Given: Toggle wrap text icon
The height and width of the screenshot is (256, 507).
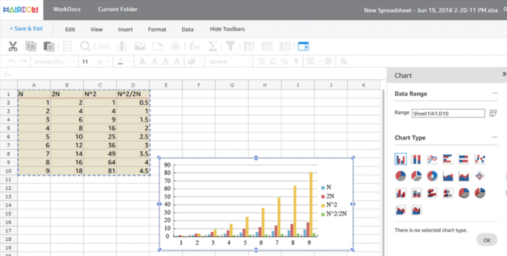Looking at the screenshot, I should (x=328, y=61).
